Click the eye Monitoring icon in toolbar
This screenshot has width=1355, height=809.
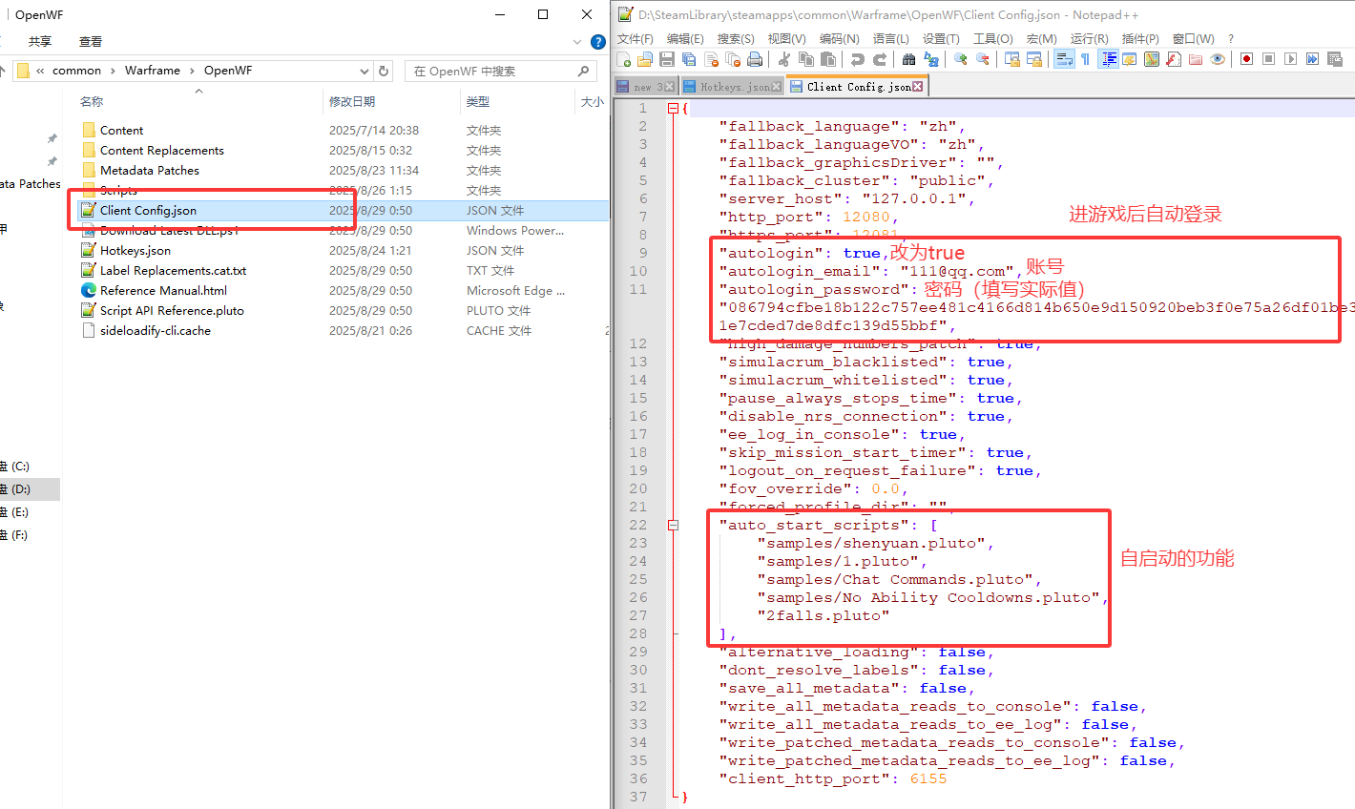(x=1218, y=59)
